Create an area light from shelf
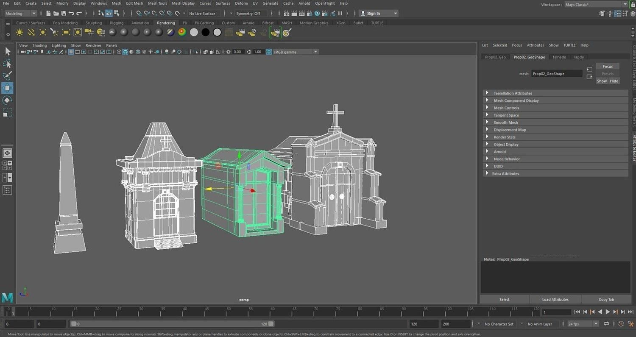The height and width of the screenshot is (337, 636). click(66, 32)
